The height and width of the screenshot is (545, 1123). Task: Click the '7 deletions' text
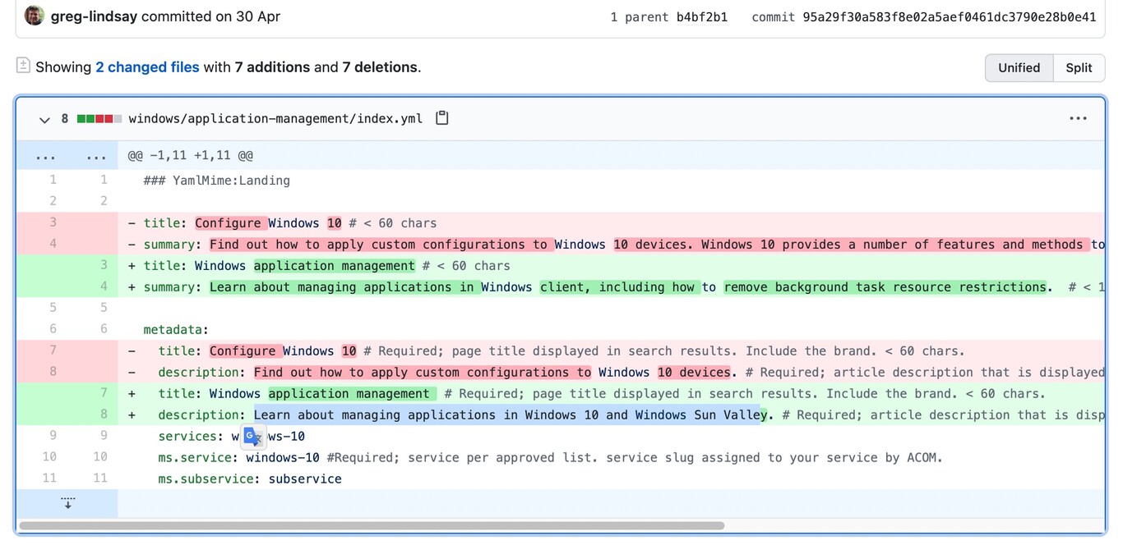point(380,67)
